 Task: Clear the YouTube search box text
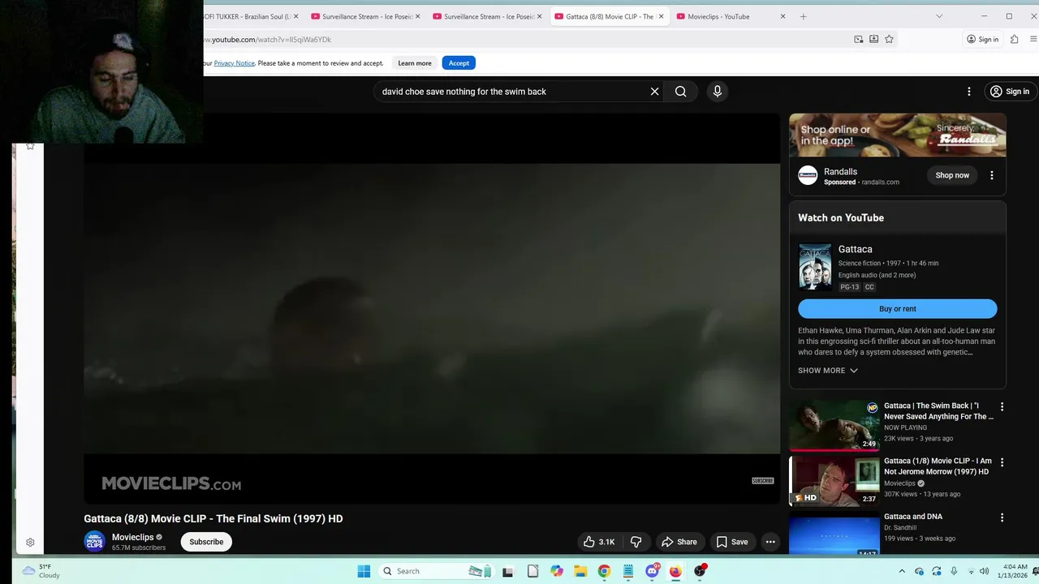654,92
